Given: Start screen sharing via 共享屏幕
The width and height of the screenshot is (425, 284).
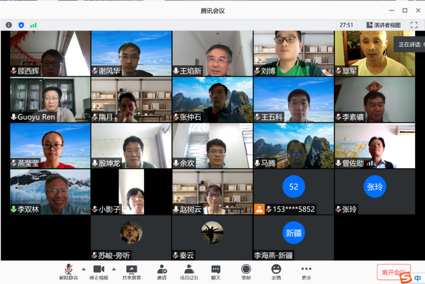Looking at the screenshot, I should [131, 271].
